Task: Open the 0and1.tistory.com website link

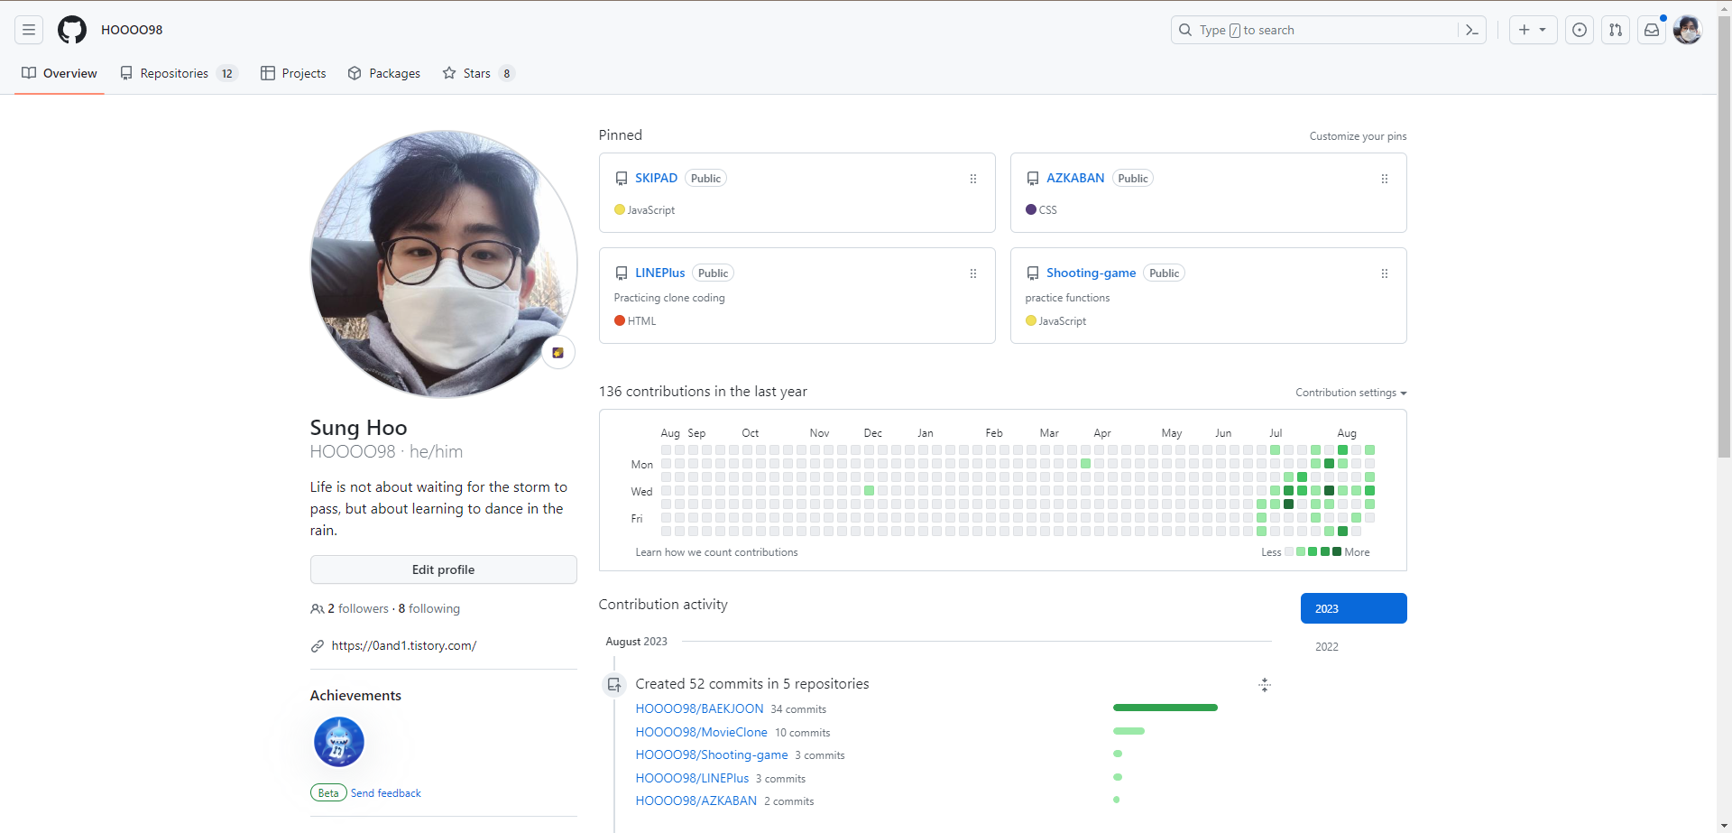Action: [404, 646]
